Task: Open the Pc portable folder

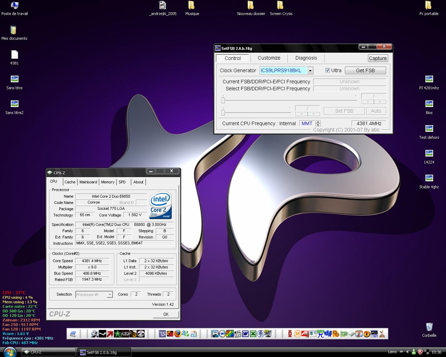Action: click(x=429, y=8)
